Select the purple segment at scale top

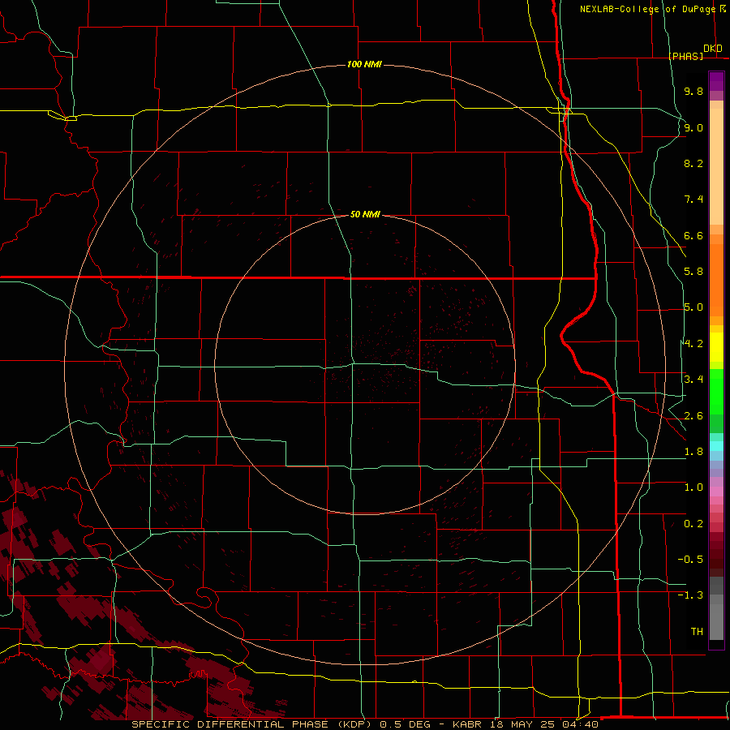coord(716,81)
